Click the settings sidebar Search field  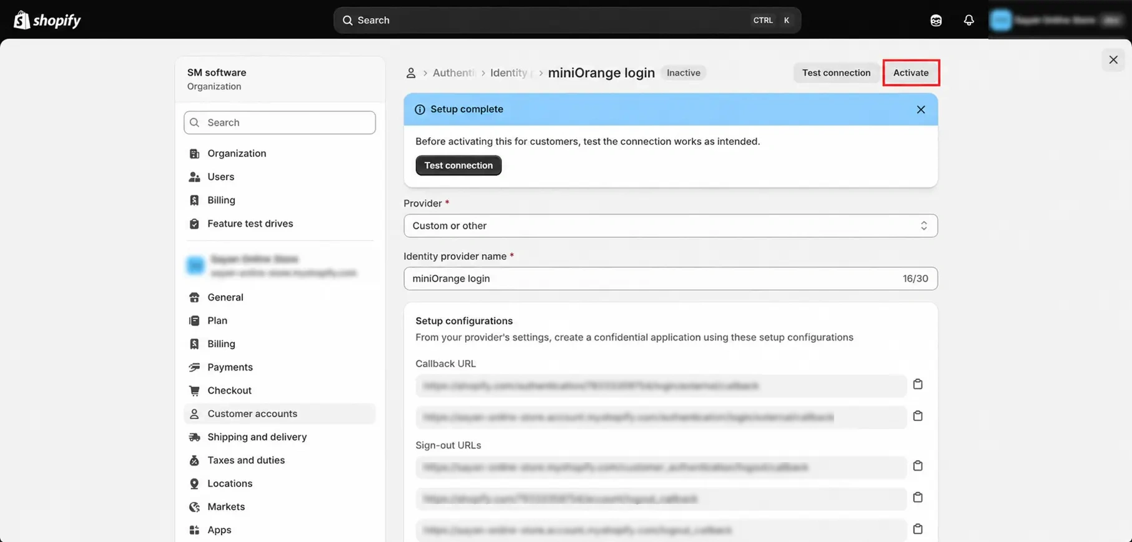pyautogui.click(x=280, y=122)
